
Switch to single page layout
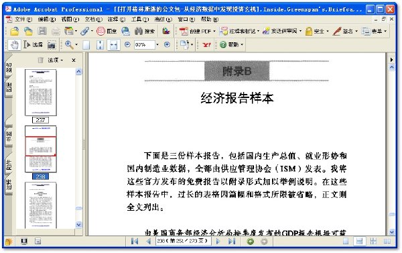(x=346, y=241)
